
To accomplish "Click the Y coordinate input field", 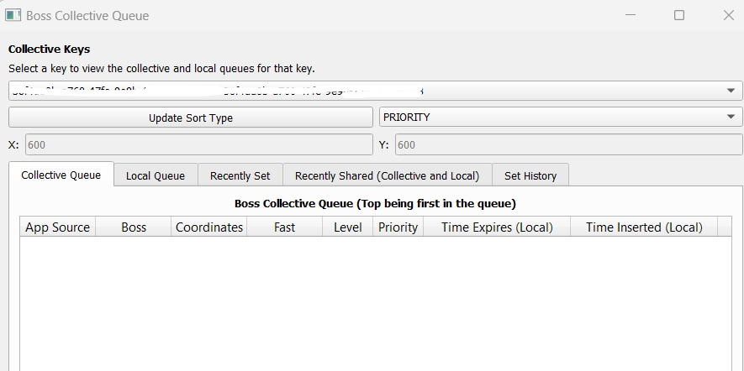I will 568,145.
